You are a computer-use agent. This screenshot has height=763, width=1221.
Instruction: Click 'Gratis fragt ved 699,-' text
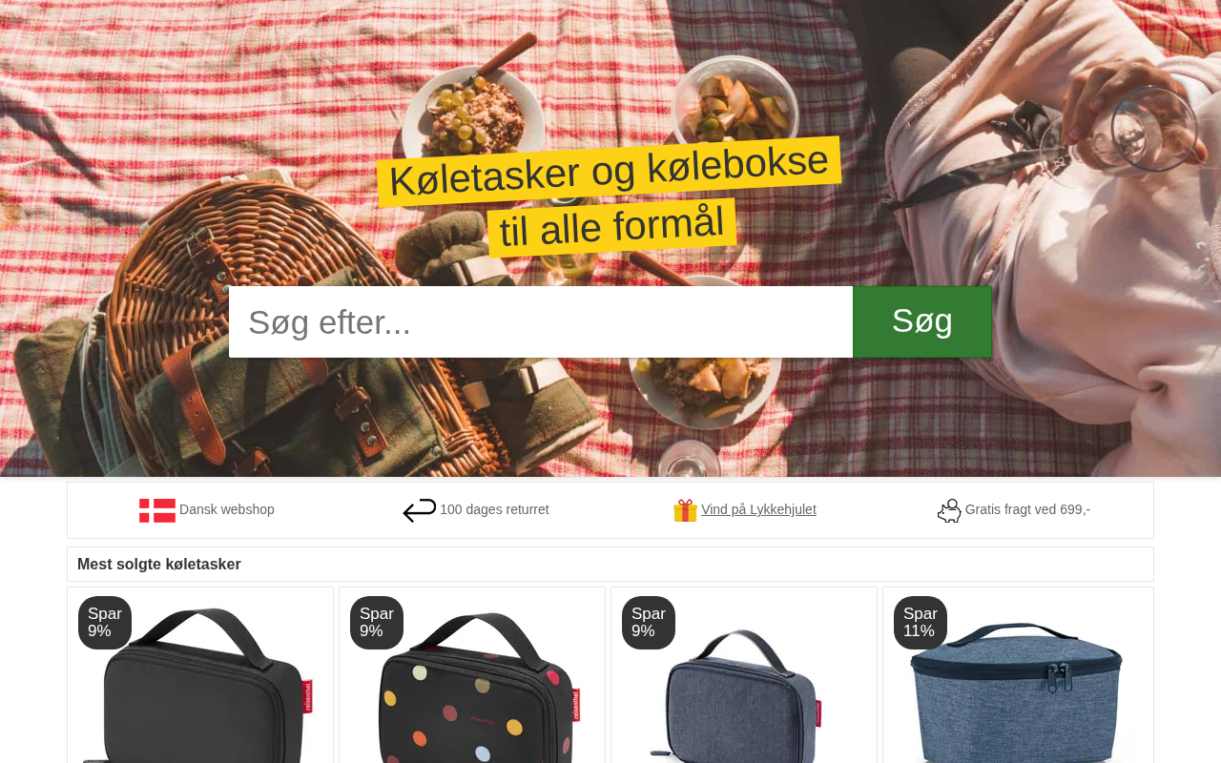(x=1027, y=509)
